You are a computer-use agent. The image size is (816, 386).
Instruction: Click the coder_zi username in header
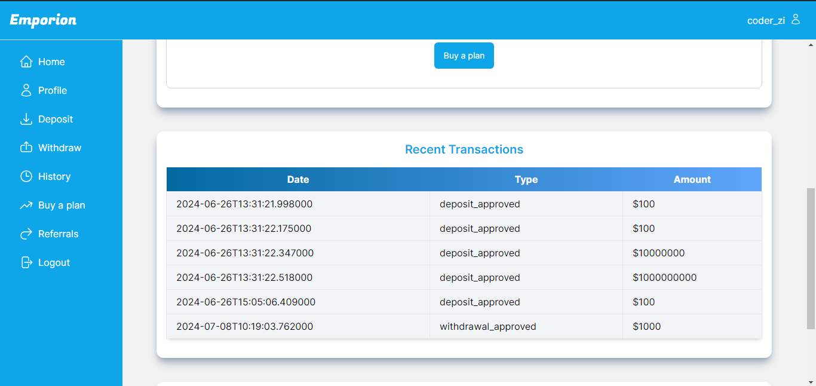coord(766,20)
